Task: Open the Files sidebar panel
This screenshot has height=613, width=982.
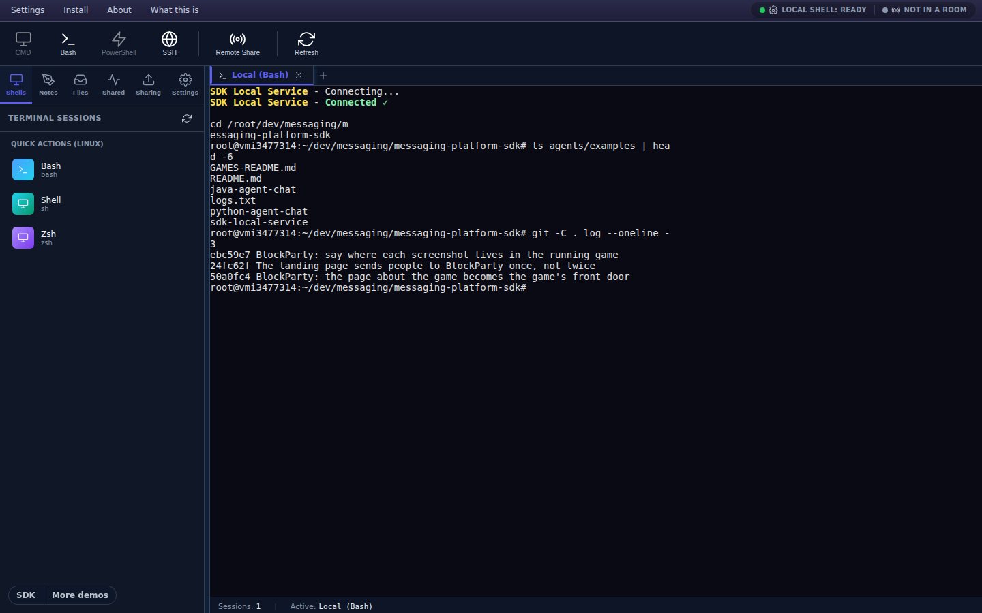Action: click(80, 84)
